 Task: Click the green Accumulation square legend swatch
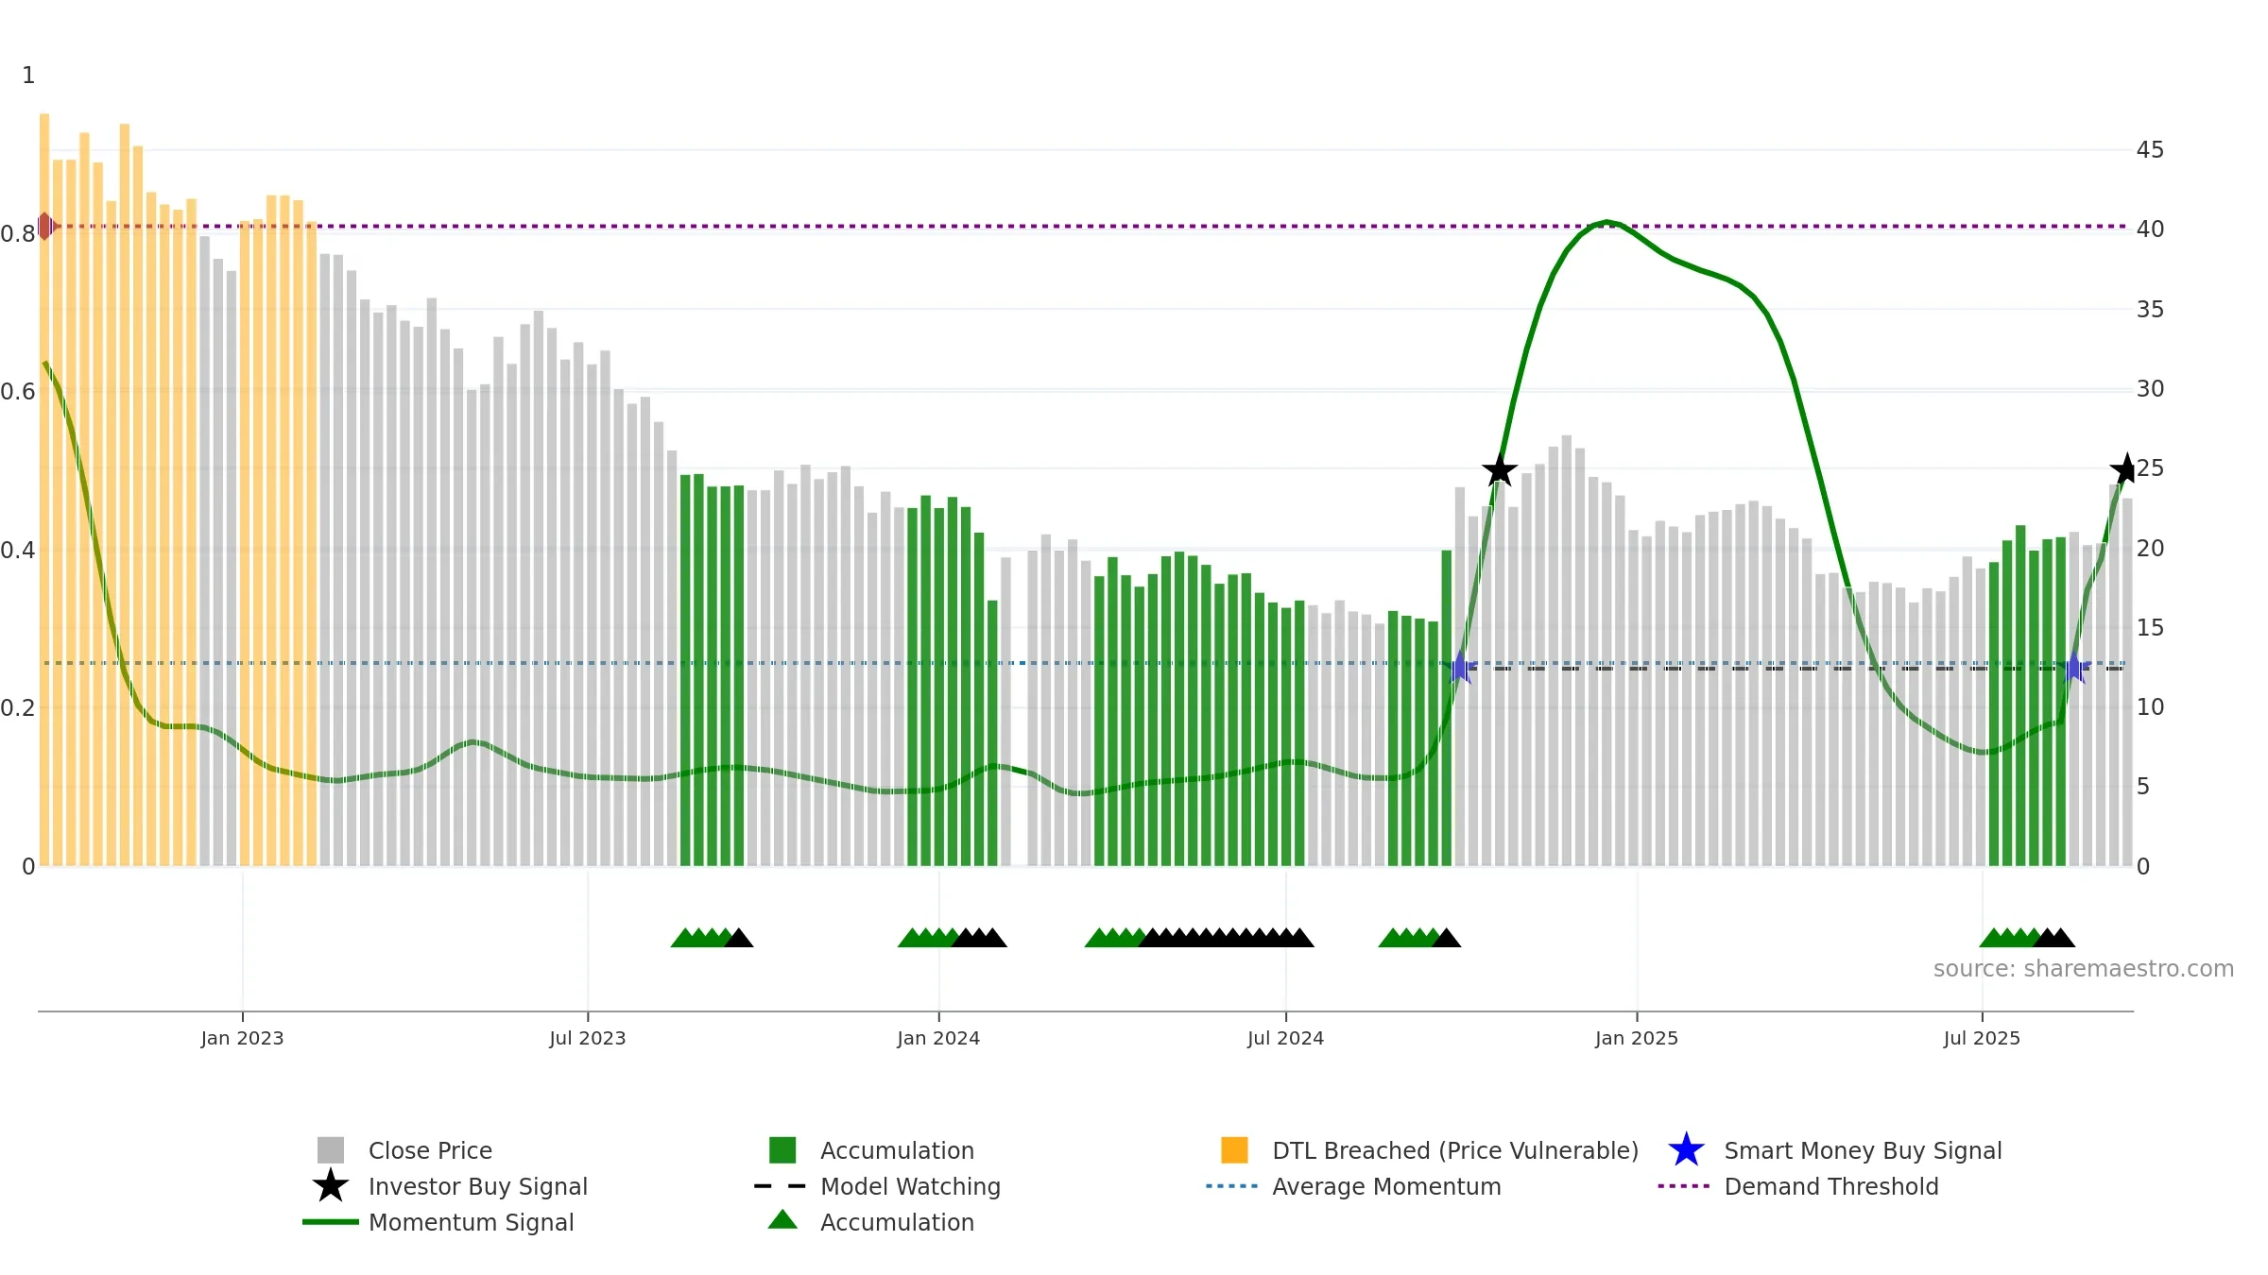pyautogui.click(x=782, y=1150)
